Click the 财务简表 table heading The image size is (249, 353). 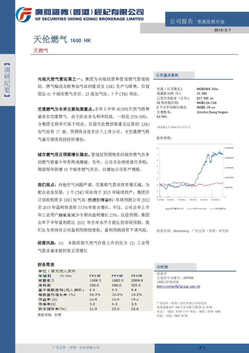tap(46, 265)
